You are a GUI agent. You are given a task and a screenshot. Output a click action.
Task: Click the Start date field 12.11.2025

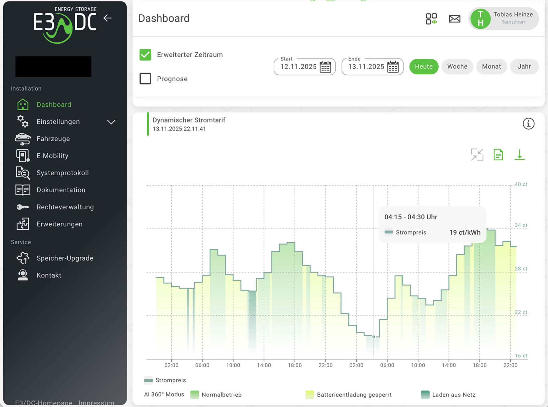[x=304, y=66]
